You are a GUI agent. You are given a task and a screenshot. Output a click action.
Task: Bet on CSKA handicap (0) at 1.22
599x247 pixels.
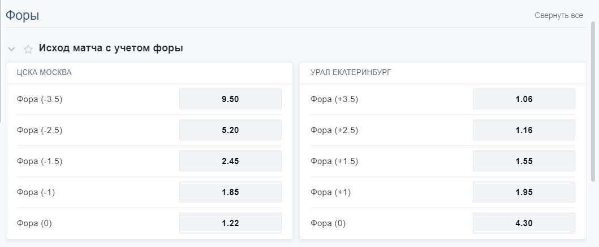230,223
